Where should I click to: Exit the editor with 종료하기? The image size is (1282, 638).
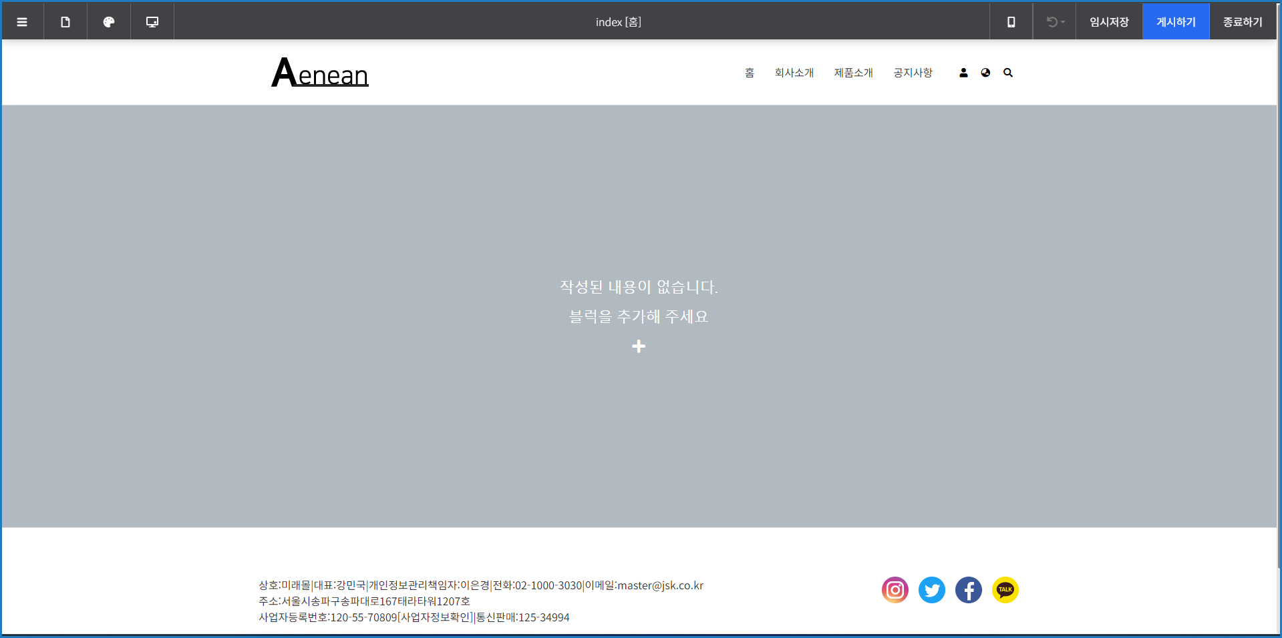[1243, 22]
